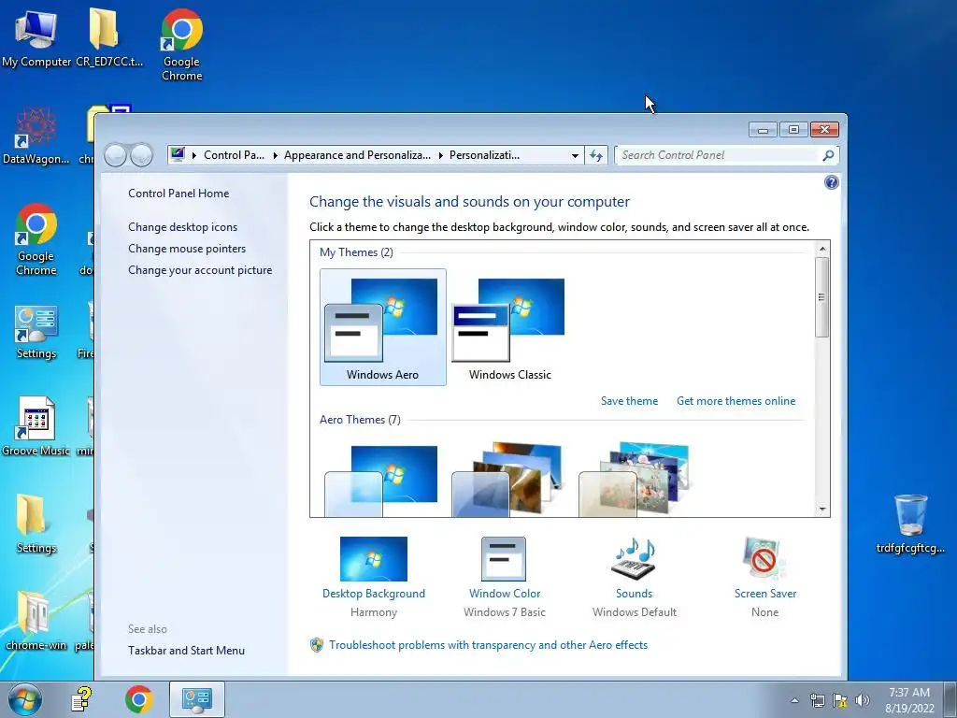Screen dimensions: 957x718
Task: Open the Screen Saver icon
Action: coord(764,559)
